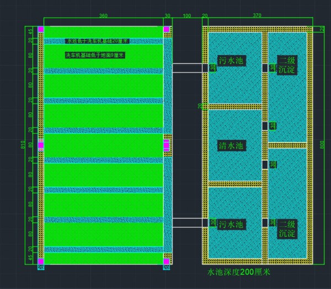Click the lower 污水池 label
The height and width of the screenshot is (289, 331).
coord(232,225)
